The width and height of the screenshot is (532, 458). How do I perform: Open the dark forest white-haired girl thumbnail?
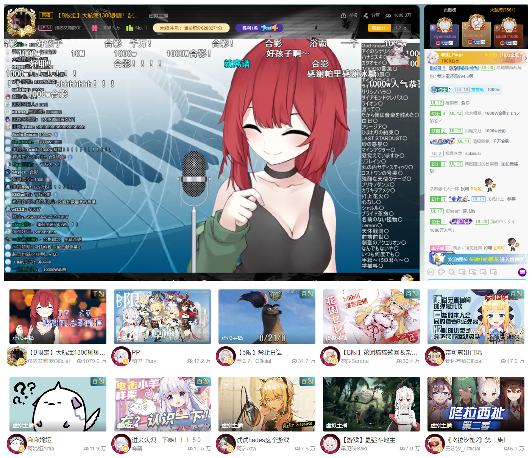(x=371, y=404)
